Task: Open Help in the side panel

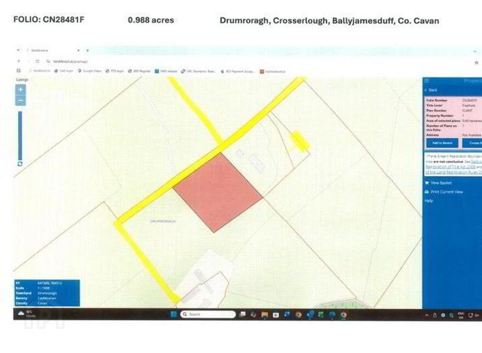Action: (429, 201)
